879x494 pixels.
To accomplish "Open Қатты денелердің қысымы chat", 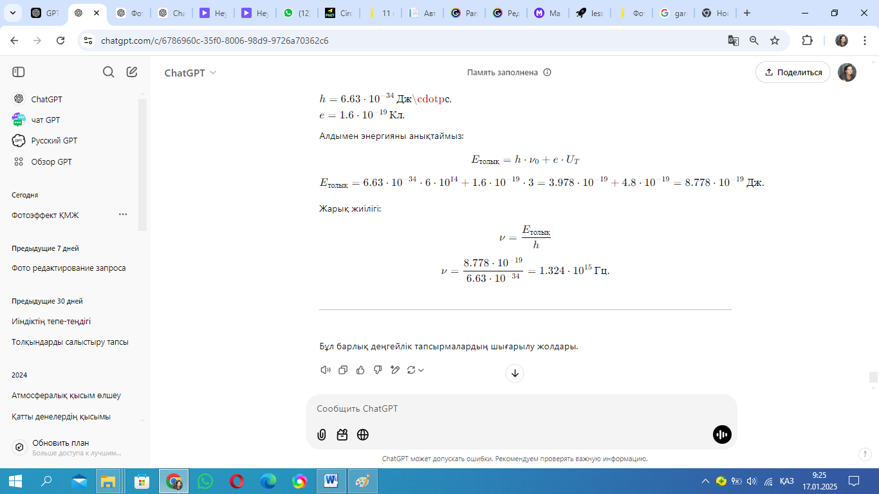I will 61,416.
